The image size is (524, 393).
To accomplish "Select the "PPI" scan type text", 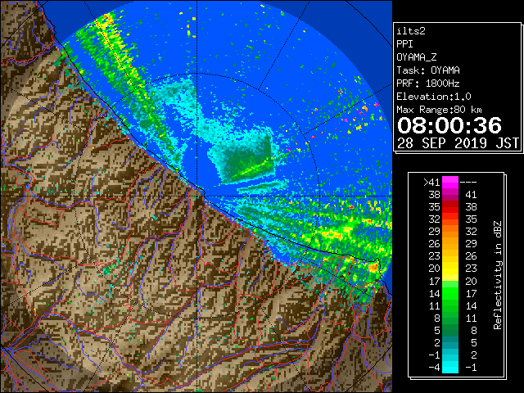I will click(404, 44).
